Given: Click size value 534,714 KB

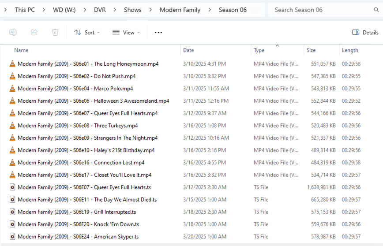Looking at the screenshot, I should (x=323, y=175).
